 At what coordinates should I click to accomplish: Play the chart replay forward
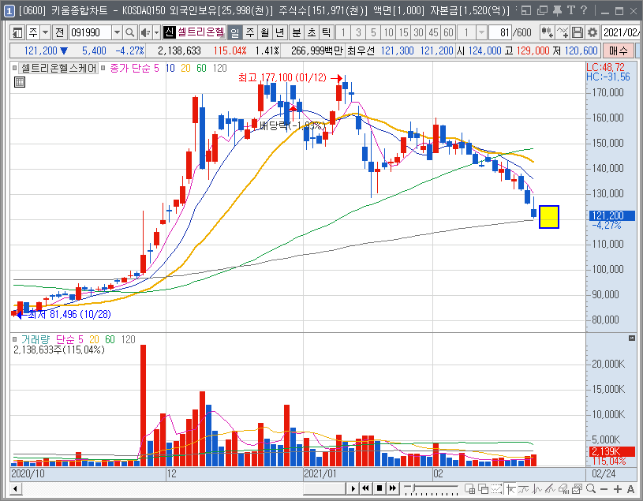click(353, 488)
